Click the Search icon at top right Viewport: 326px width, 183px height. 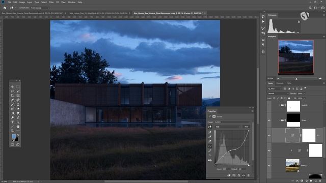310,8
